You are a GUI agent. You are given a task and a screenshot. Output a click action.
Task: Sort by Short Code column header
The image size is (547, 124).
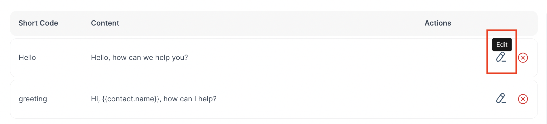38,23
